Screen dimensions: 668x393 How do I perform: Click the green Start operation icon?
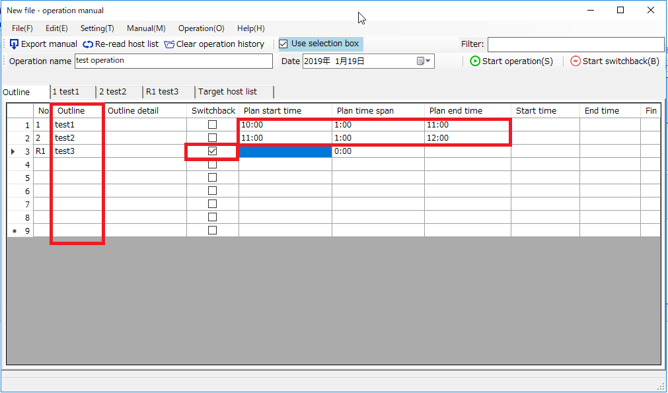click(x=475, y=61)
